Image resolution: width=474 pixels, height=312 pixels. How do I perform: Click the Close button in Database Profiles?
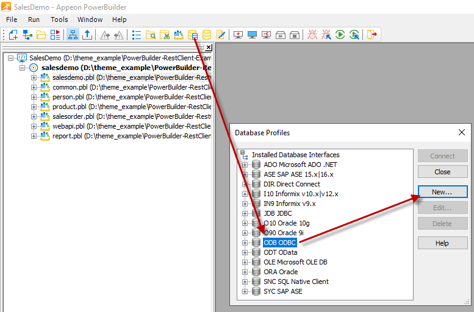[442, 172]
